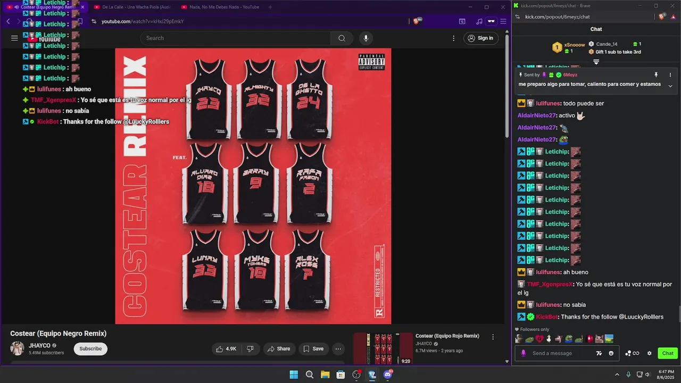Viewport: 681px width, 383px height.
Task: Pick the red heart emote in quick bar
Action: tap(539, 339)
